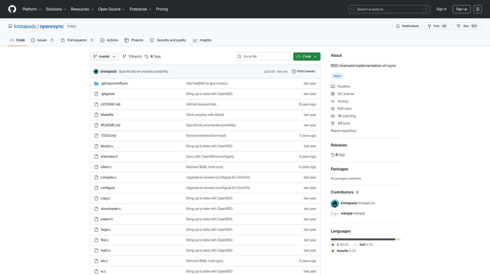Switch to the Actions tab
The width and height of the screenshot is (490, 275).
pos(109,40)
